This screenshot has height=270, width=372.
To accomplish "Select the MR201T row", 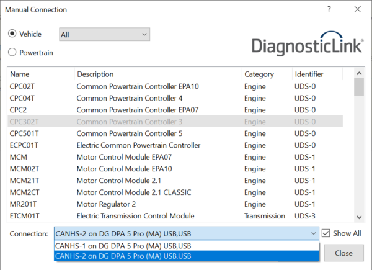I will pyautogui.click(x=175, y=204).
